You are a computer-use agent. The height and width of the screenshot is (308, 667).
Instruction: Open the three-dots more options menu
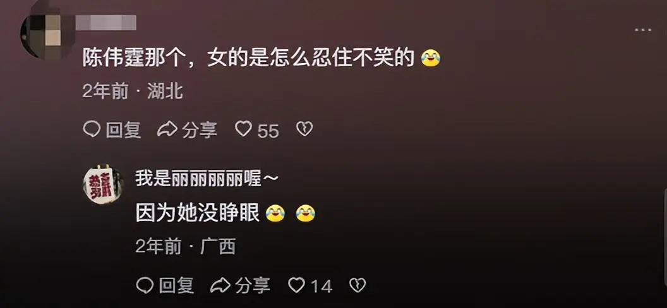click(643, 30)
